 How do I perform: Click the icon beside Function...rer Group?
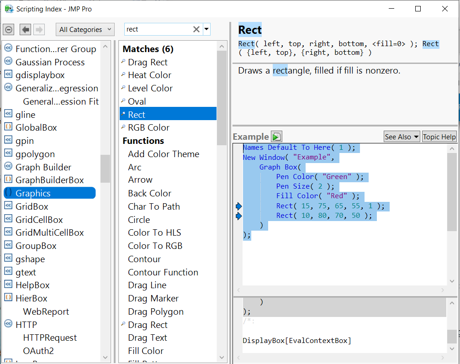9,48
